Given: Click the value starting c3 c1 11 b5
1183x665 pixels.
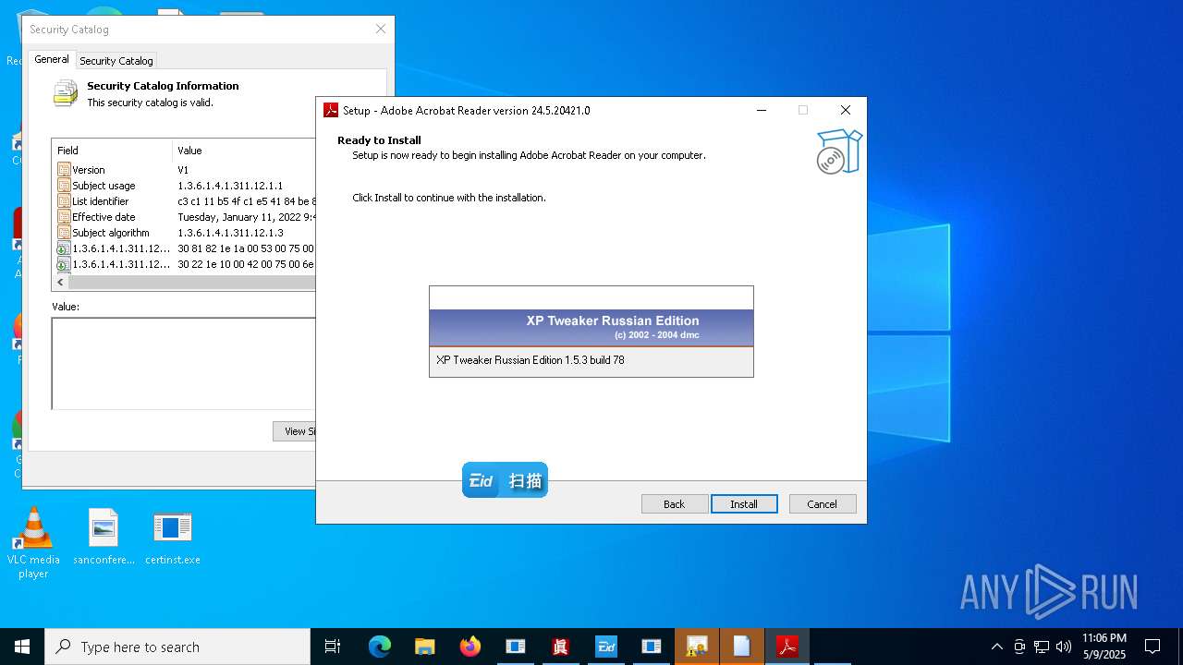Looking at the screenshot, I should (x=246, y=201).
